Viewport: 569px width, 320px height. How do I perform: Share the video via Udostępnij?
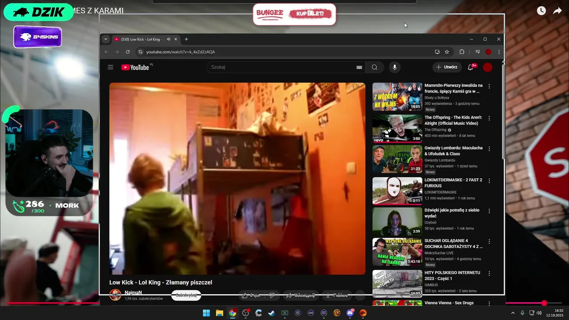point(301,295)
